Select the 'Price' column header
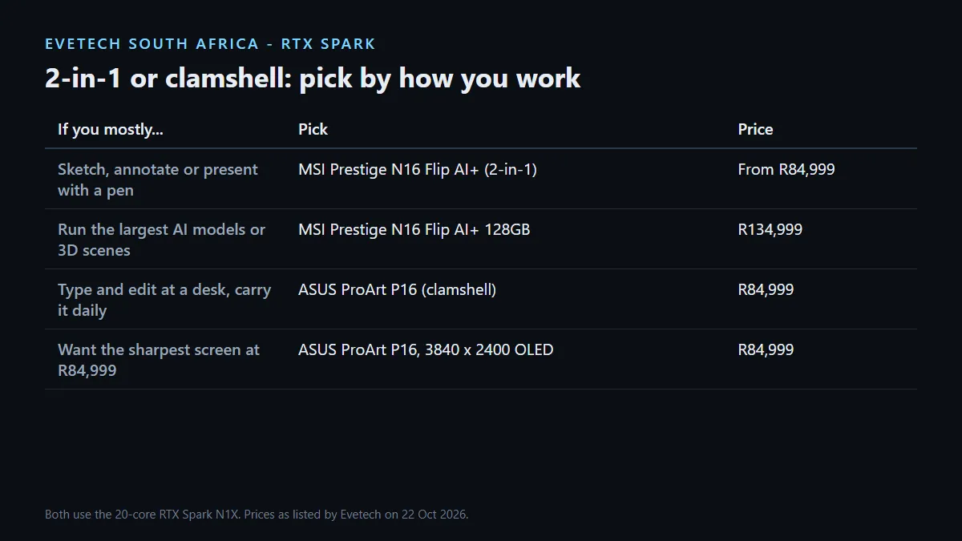The image size is (962, 541). tap(755, 129)
